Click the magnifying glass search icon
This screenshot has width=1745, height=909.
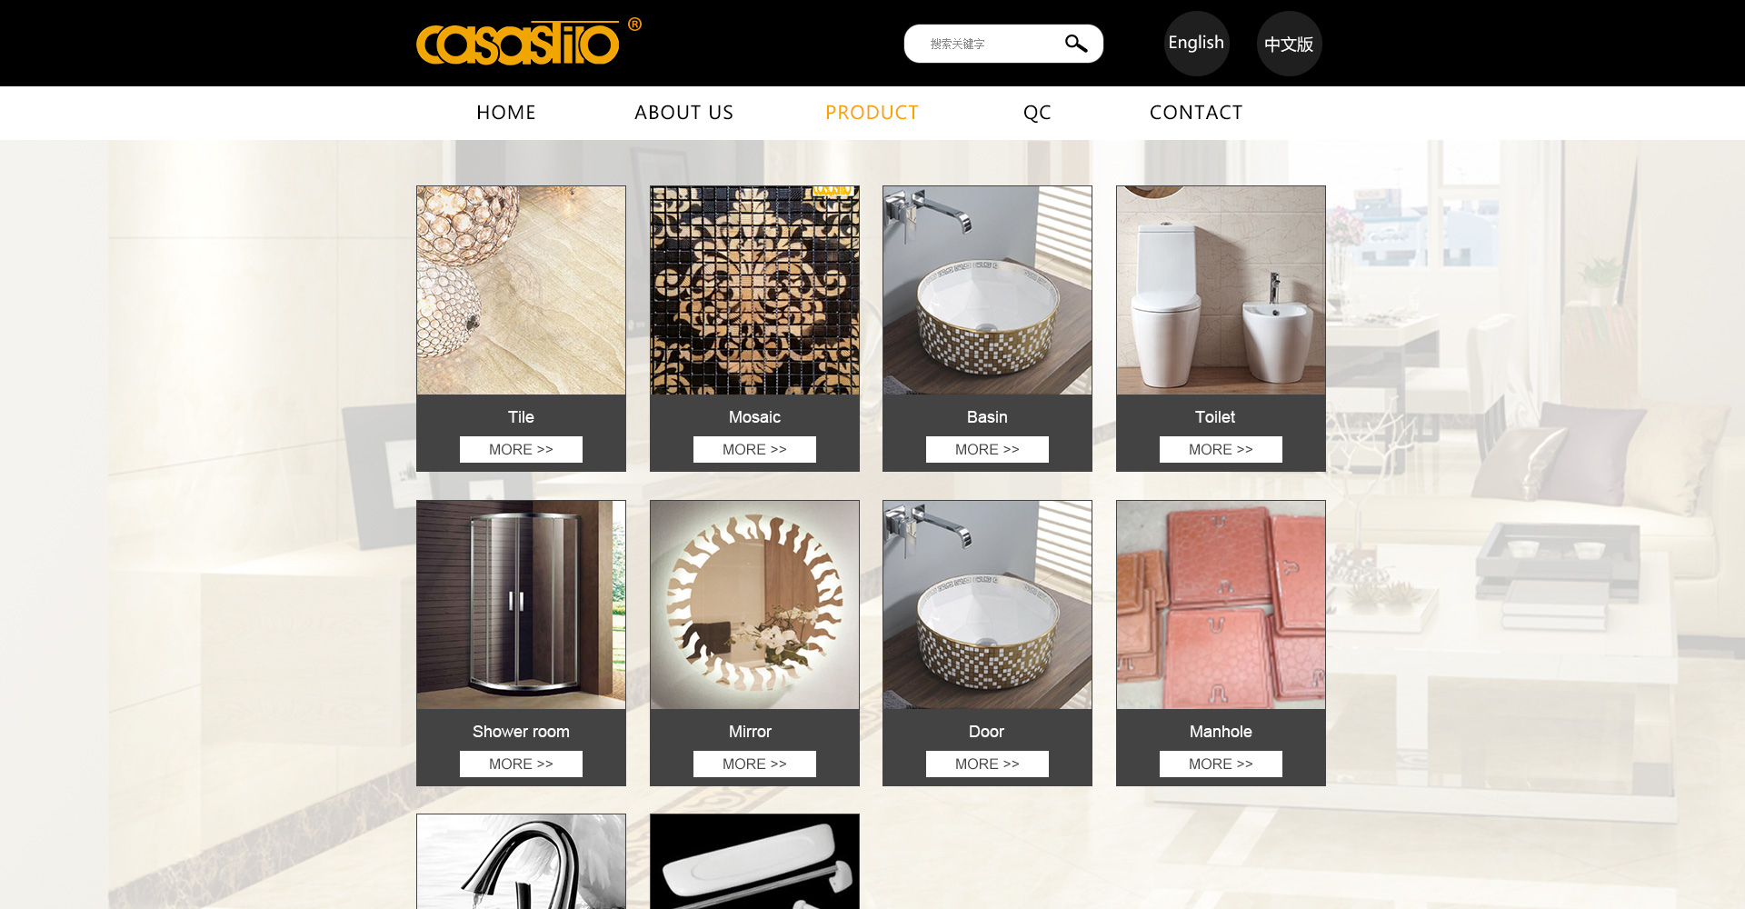pyautogui.click(x=1076, y=44)
